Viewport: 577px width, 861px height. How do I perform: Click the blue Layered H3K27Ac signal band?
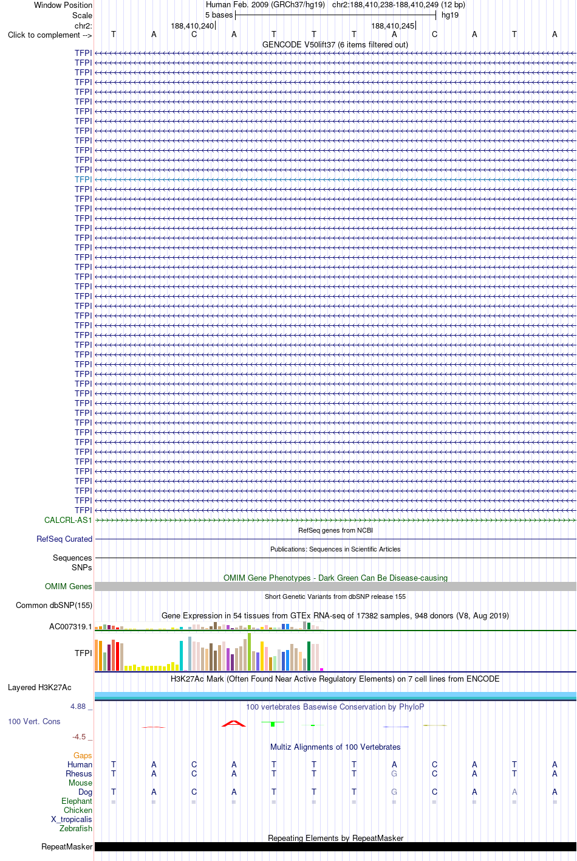(x=335, y=696)
